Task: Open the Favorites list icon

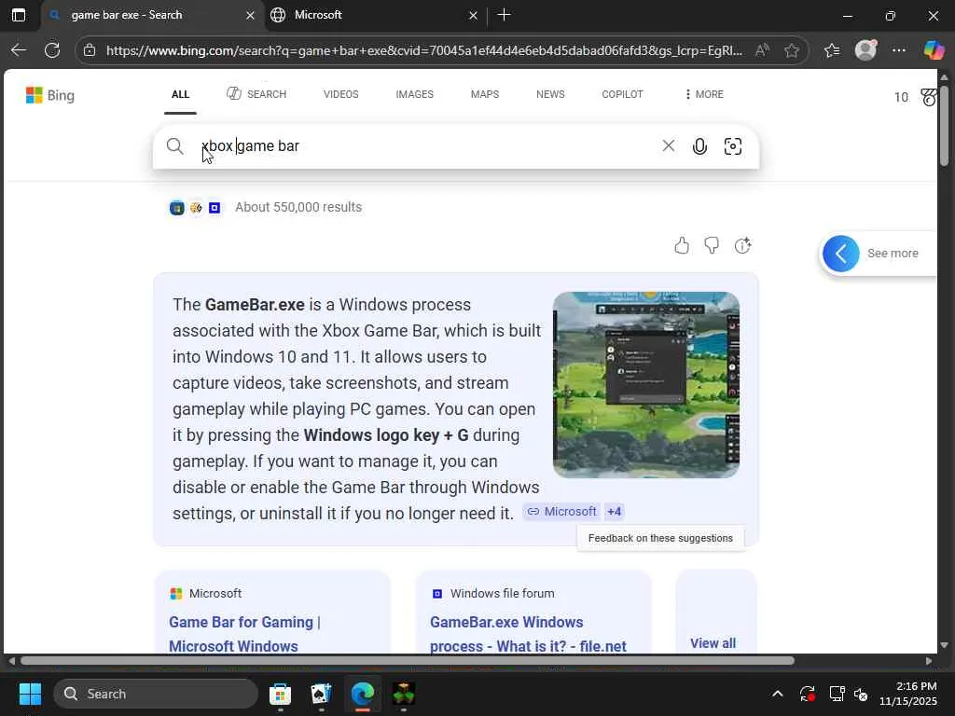Action: point(832,50)
